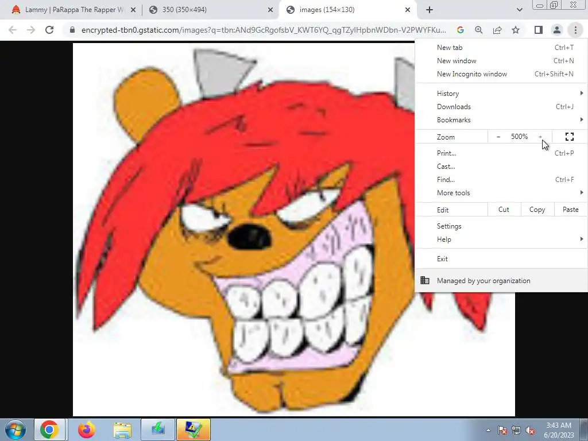Decrease zoom with minus button
This screenshot has height=441, width=588.
(498, 137)
